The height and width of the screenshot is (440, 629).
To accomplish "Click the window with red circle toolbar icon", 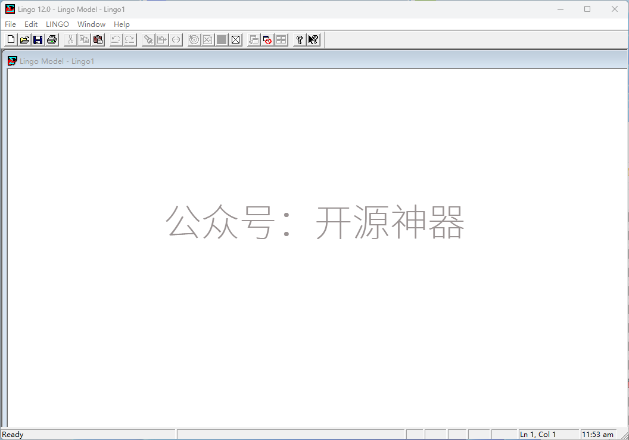I will pos(267,40).
